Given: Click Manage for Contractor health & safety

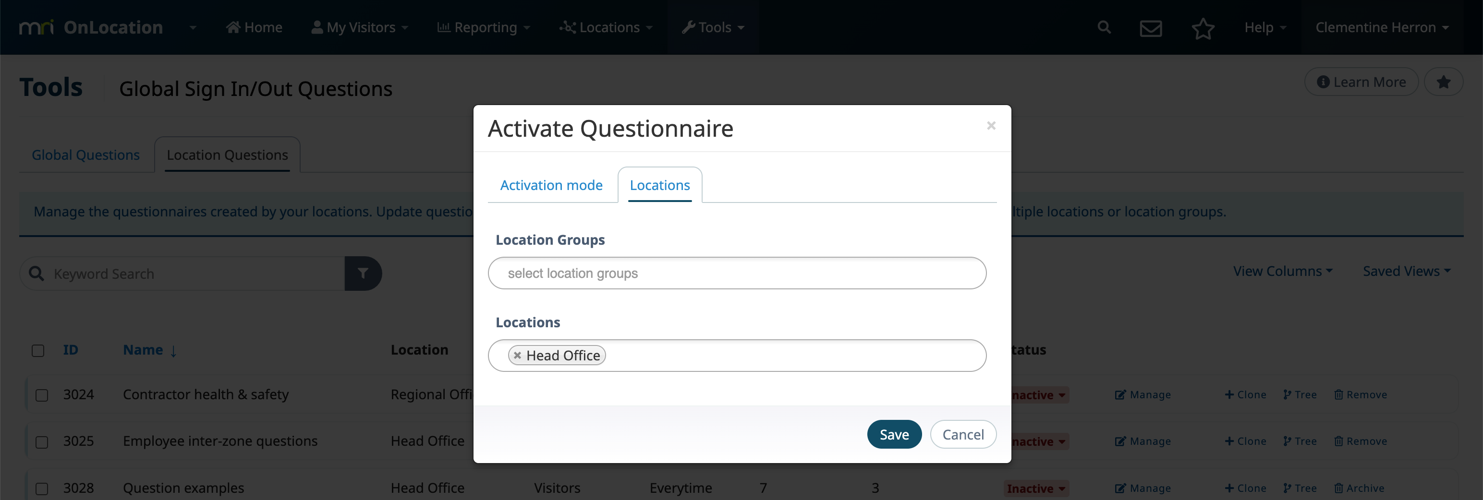Looking at the screenshot, I should pyautogui.click(x=1143, y=395).
